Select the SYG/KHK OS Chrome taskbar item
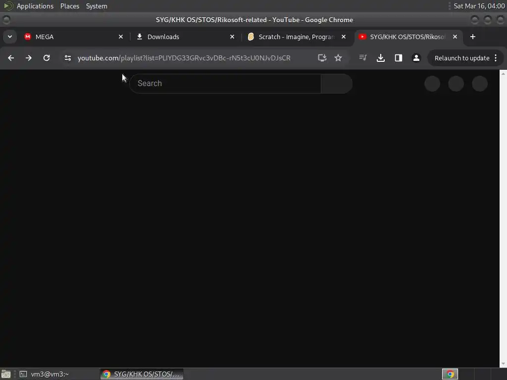 coord(142,374)
